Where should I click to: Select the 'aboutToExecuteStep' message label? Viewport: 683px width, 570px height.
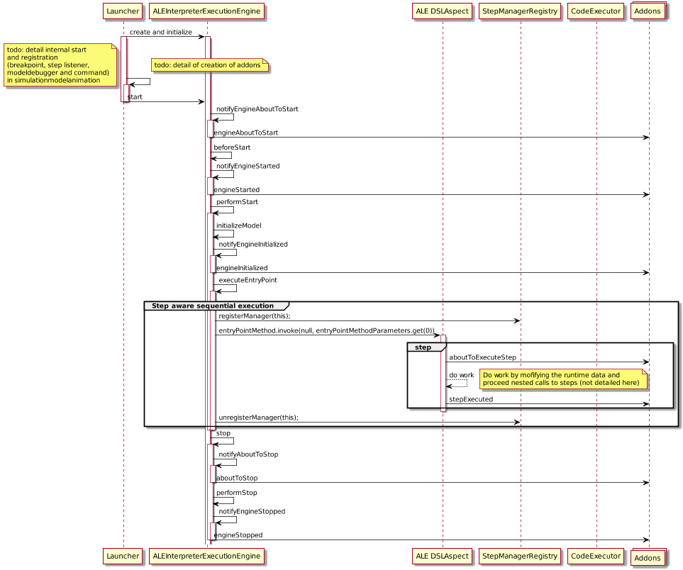[x=482, y=357]
